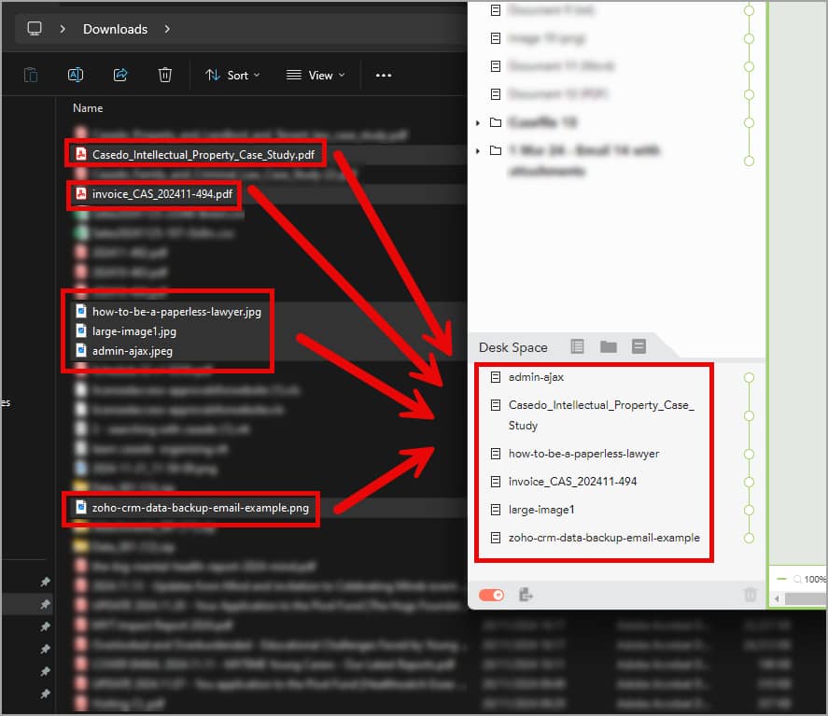
Task: Select zoho-crm-data-backup-email-example in Desk Space
Action: point(604,538)
